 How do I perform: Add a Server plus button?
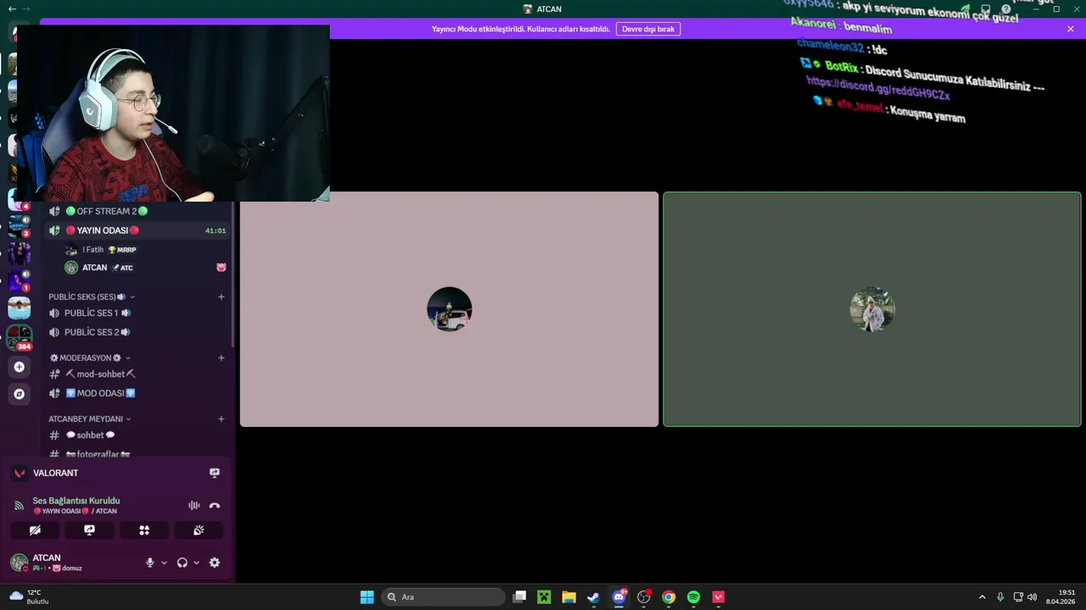click(19, 367)
